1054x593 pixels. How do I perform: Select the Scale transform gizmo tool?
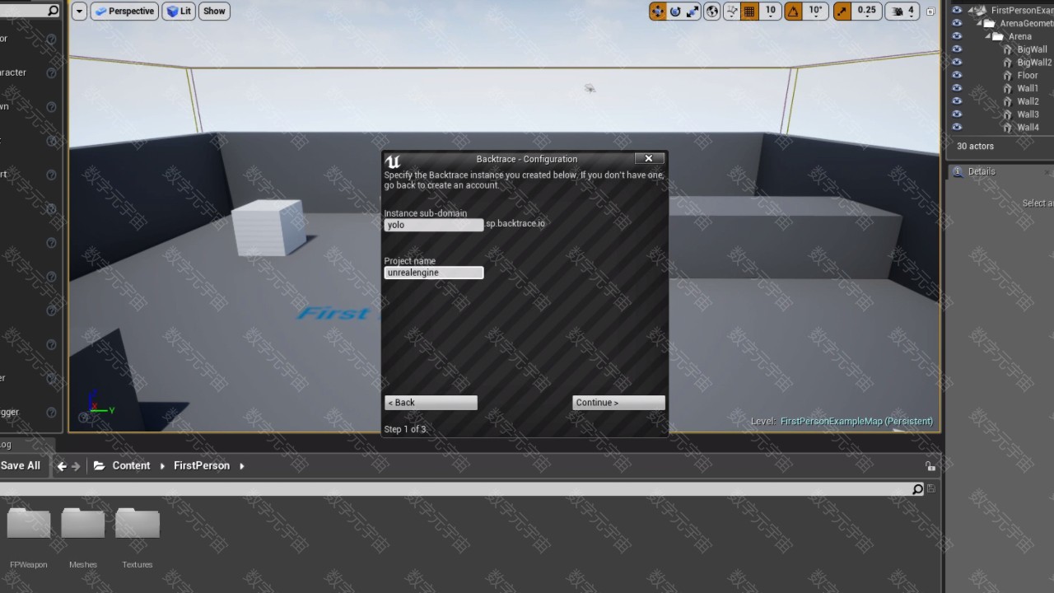click(x=693, y=11)
